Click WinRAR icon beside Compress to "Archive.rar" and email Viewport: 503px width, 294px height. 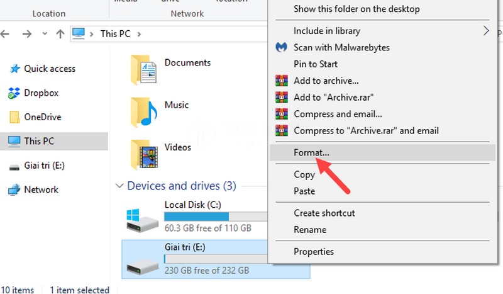tap(281, 130)
